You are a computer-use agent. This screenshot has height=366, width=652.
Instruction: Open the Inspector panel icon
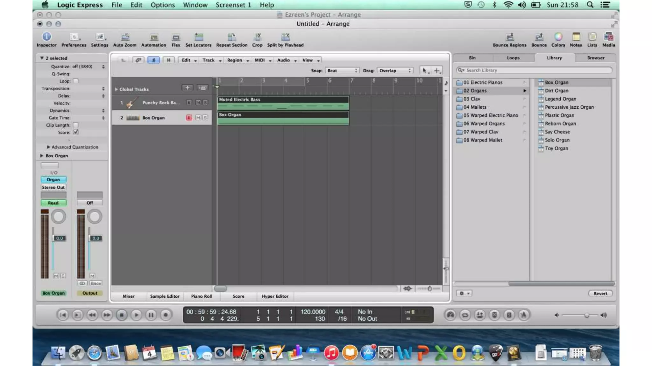[46, 37]
